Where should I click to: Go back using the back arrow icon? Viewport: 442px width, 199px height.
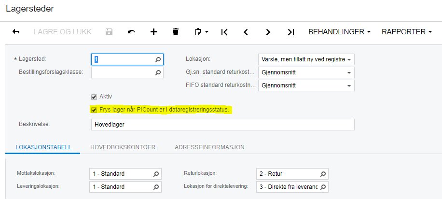[x=16, y=32]
